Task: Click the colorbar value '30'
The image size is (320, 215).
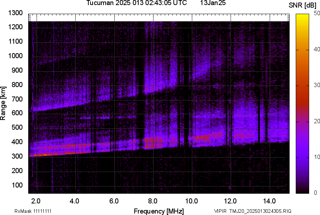Action: tap(317, 85)
